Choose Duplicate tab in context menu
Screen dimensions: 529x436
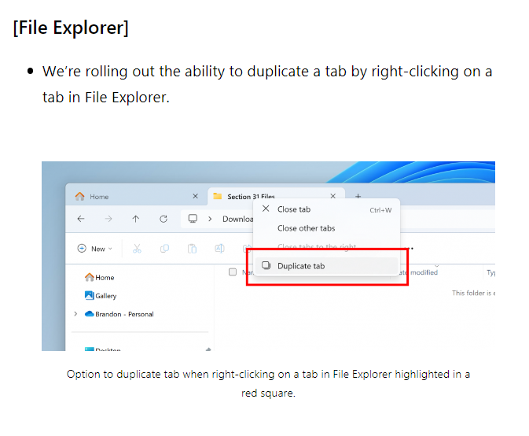click(326, 266)
